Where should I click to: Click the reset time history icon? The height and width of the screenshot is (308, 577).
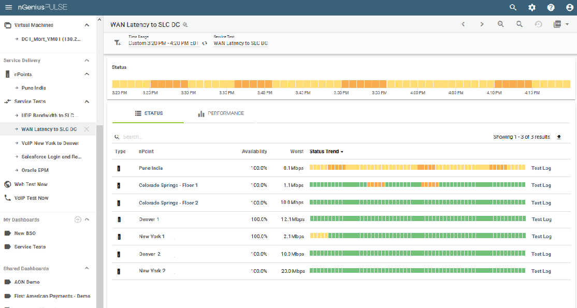pyautogui.click(x=538, y=24)
